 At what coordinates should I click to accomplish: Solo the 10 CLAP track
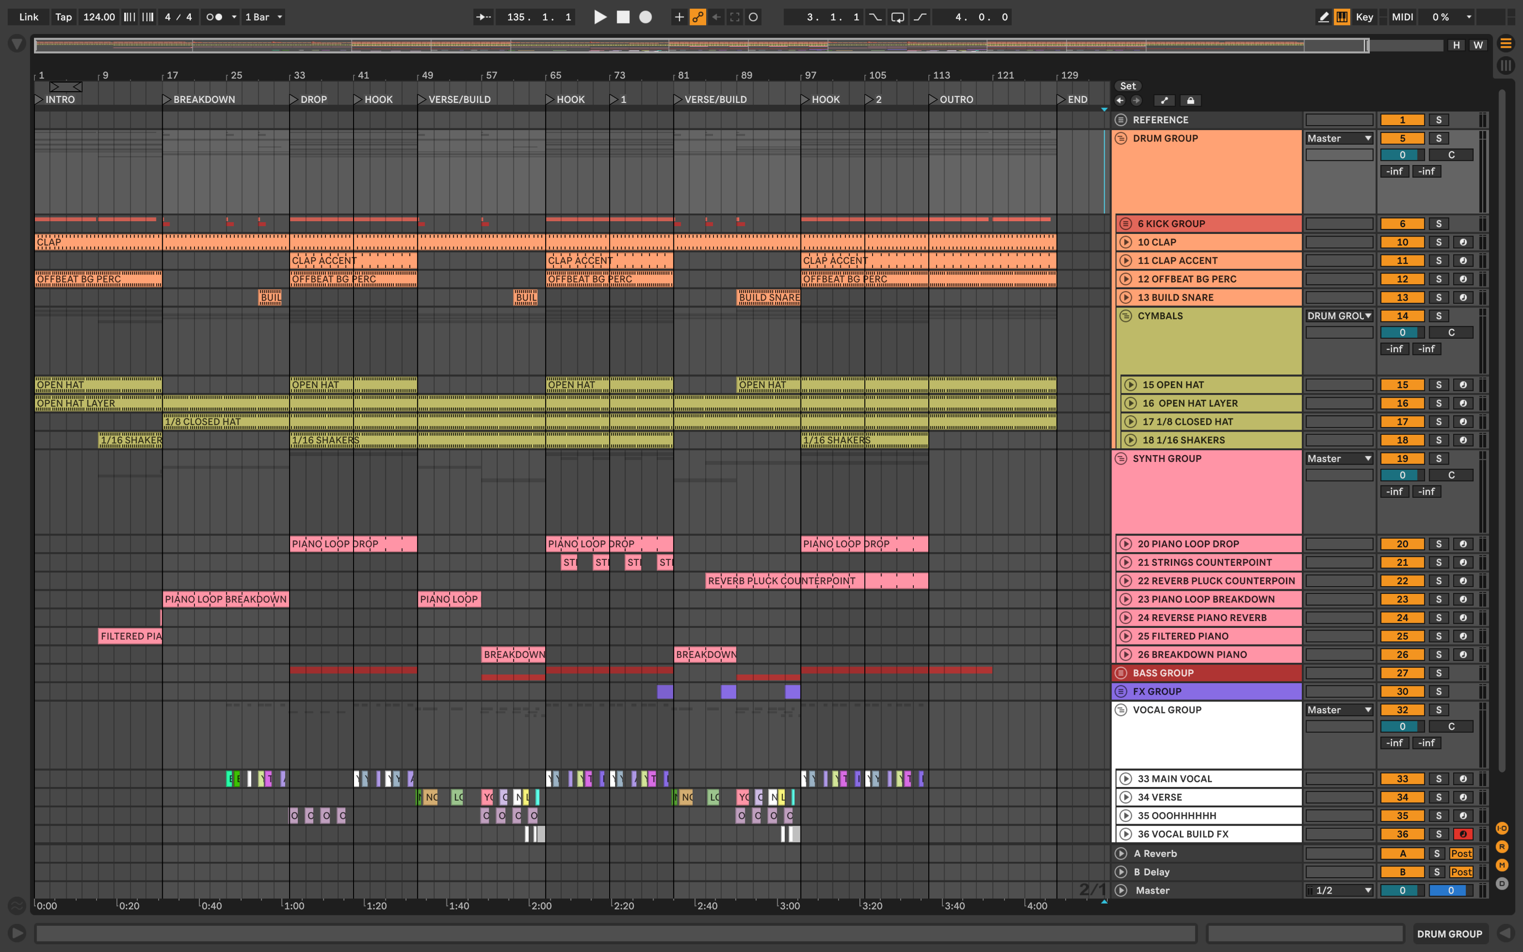1439,243
